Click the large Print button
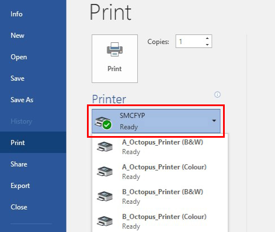The image size is (275, 232). [115, 59]
